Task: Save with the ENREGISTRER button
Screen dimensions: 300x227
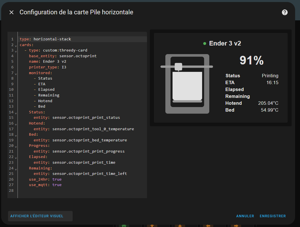Action: click(273, 216)
